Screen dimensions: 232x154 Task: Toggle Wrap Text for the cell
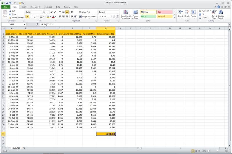coord(84,12)
